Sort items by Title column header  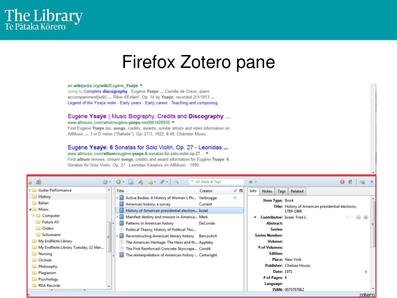click(157, 191)
